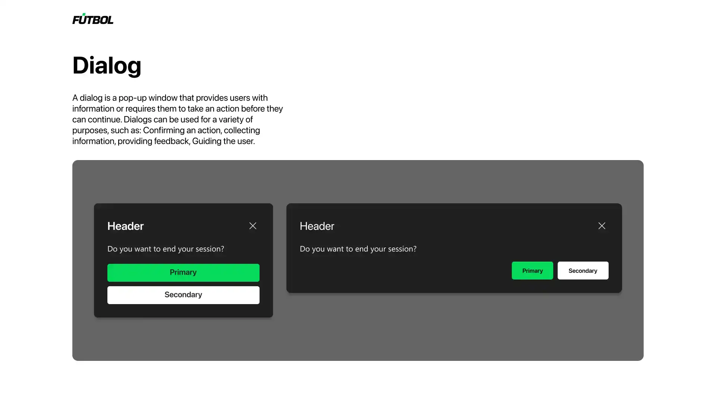The width and height of the screenshot is (716, 403).
Task: Click the large Dialog page heading
Action: [x=107, y=65]
